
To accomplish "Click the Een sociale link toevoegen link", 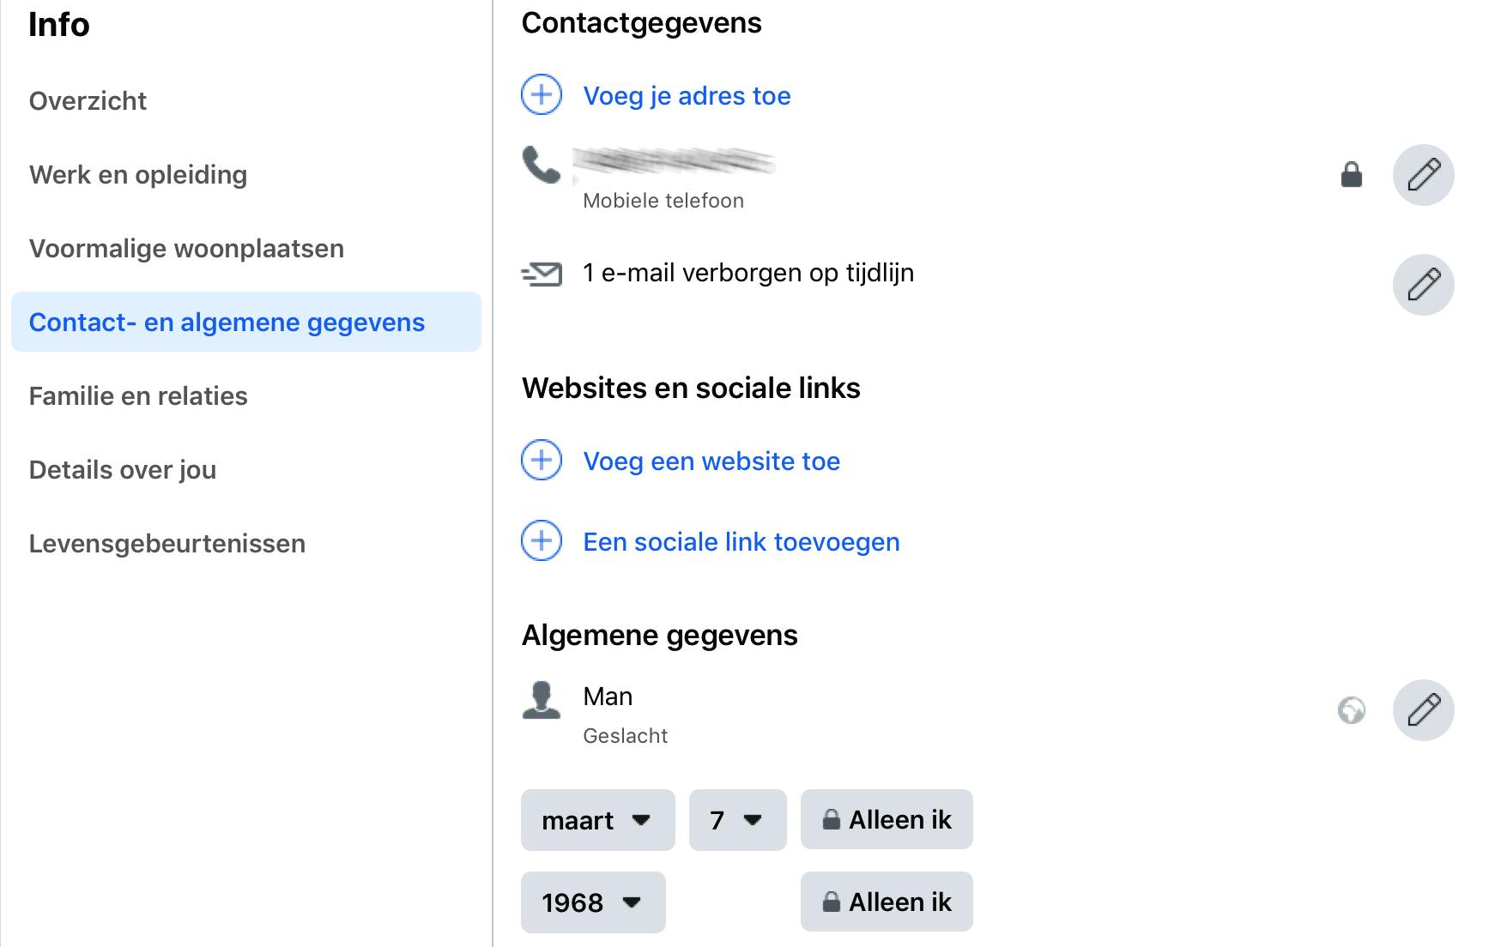I will tap(741, 542).
